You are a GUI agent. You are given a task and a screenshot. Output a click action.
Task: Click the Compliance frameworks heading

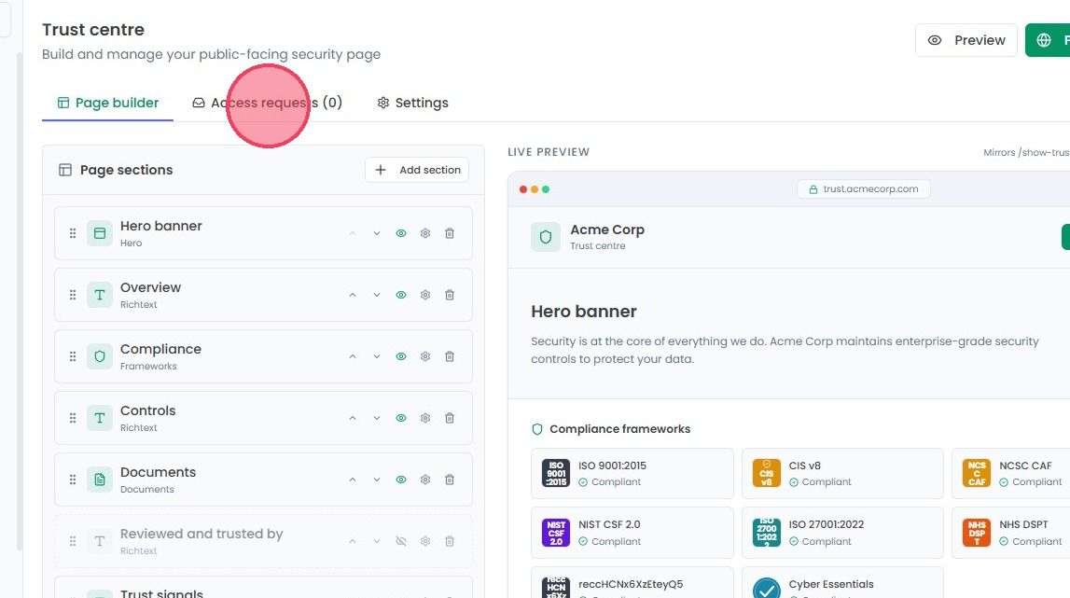click(x=619, y=429)
